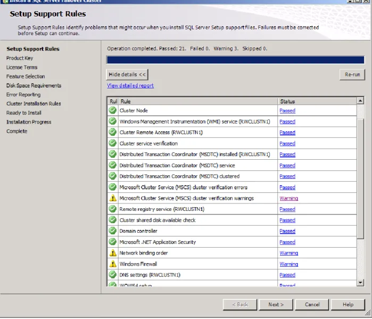Click the disabled Back button
This screenshot has width=372, height=319.
pyautogui.click(x=240, y=305)
